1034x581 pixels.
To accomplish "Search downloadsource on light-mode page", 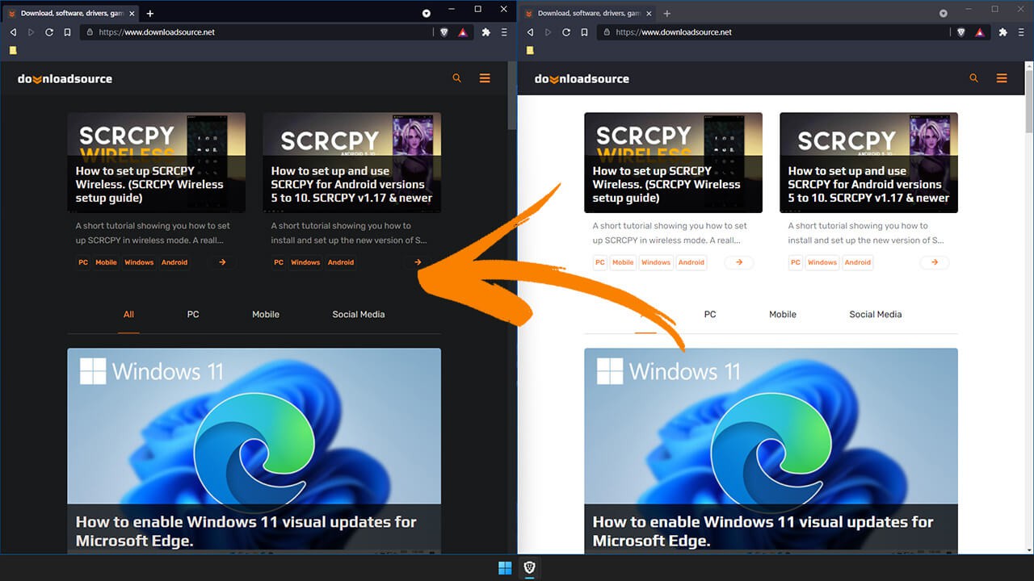I will 974,78.
